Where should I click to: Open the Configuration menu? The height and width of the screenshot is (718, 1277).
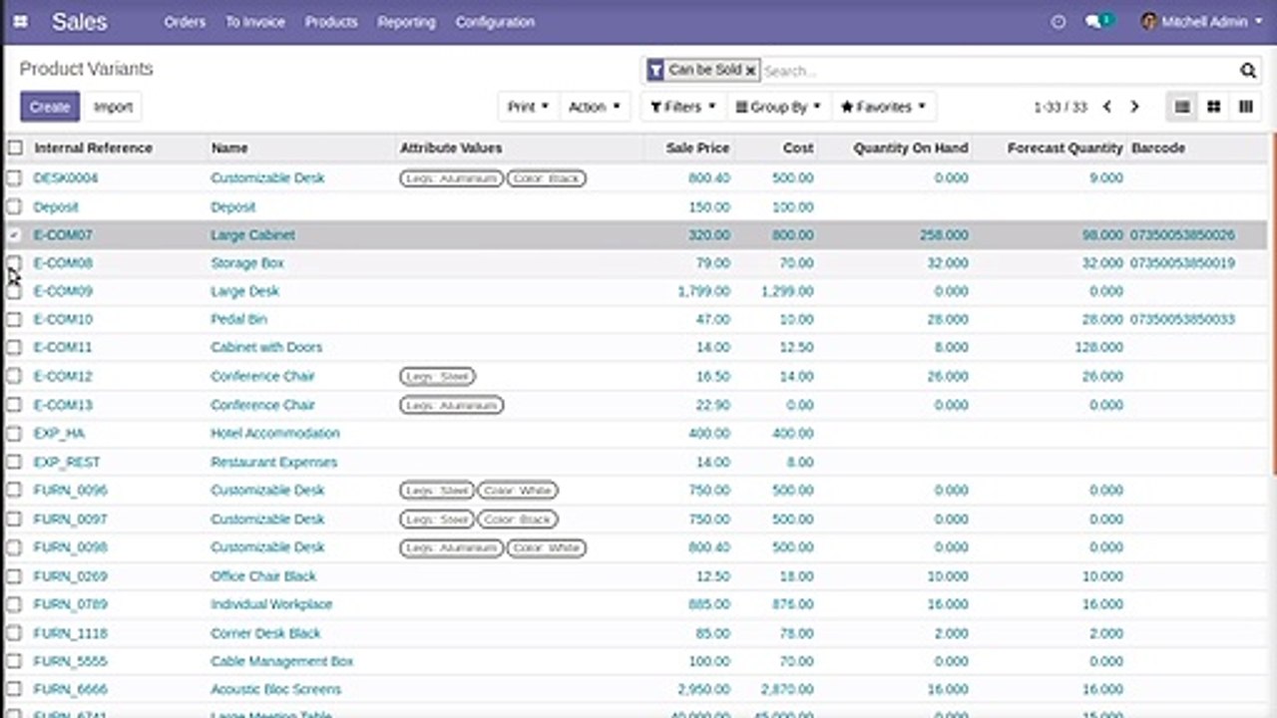click(495, 21)
